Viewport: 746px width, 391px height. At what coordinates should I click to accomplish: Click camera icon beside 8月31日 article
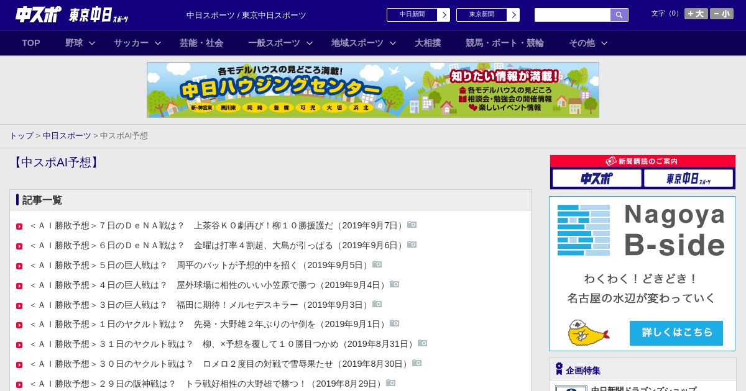click(422, 343)
